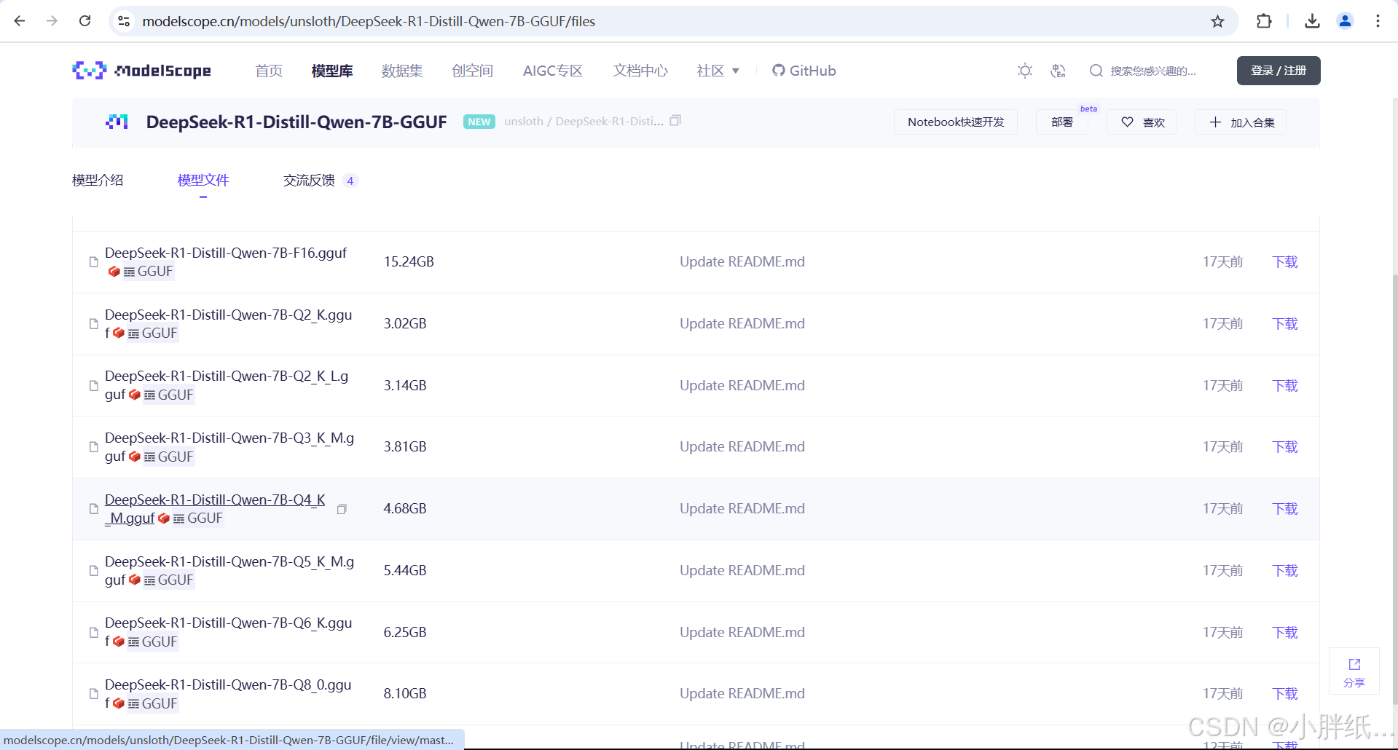Viewport: 1398px width, 750px height.
Task: Switch site language via translate icon
Action: (1059, 71)
